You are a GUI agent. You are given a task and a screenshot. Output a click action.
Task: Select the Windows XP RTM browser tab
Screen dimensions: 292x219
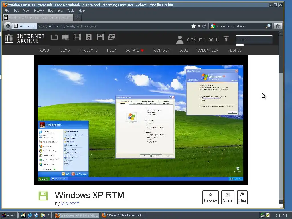tap(38, 17)
